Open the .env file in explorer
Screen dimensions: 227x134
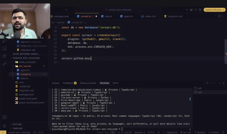coord(29,82)
